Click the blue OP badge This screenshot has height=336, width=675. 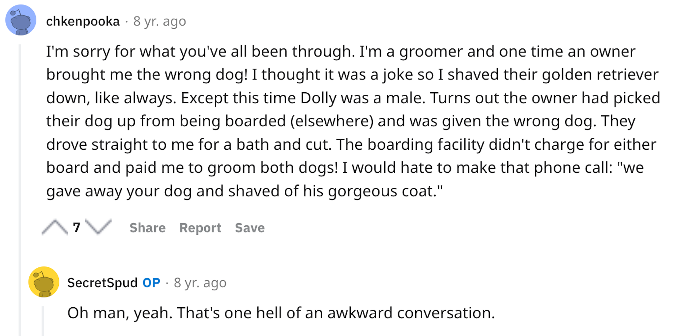(x=151, y=283)
